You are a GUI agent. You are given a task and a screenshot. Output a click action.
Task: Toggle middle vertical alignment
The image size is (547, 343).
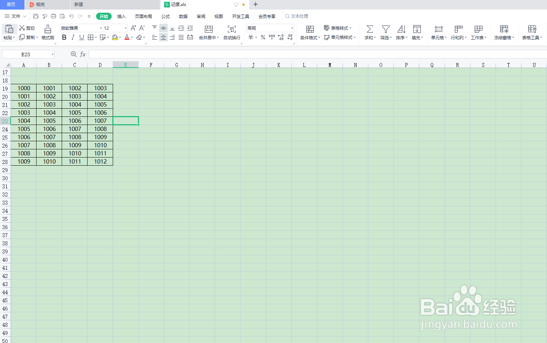pos(163,28)
